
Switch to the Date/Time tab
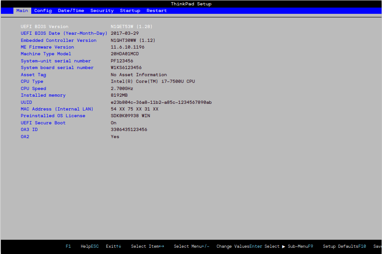tap(71, 11)
